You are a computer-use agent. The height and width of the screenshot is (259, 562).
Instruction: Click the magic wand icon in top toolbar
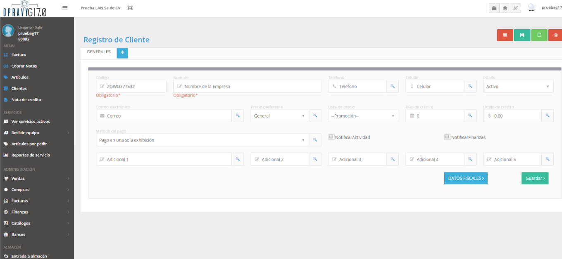point(515,8)
